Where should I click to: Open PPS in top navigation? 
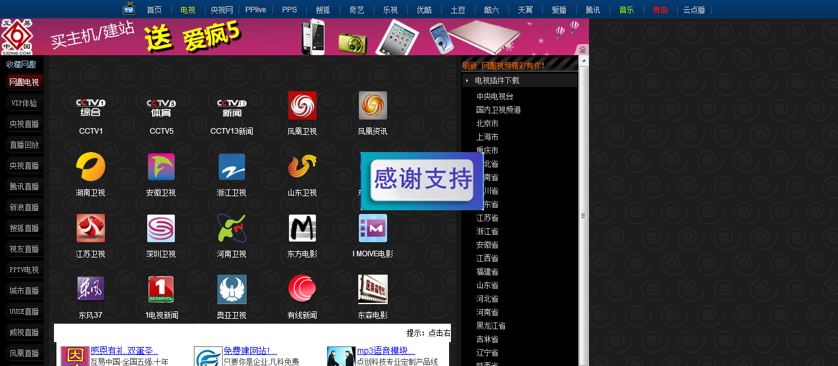coord(290,10)
